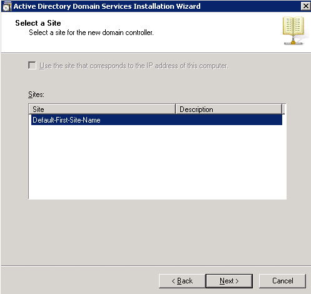Go to next wizard step

(x=229, y=281)
